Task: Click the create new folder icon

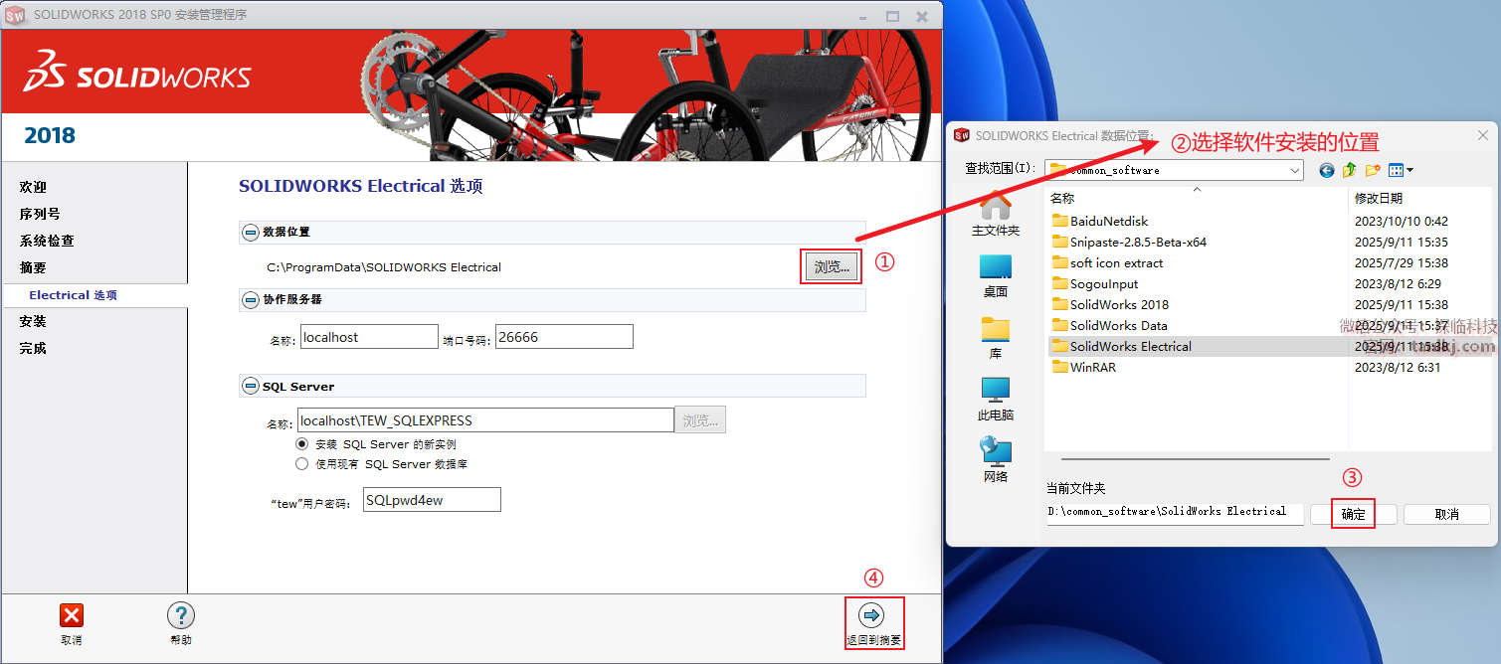Action: (x=1374, y=170)
